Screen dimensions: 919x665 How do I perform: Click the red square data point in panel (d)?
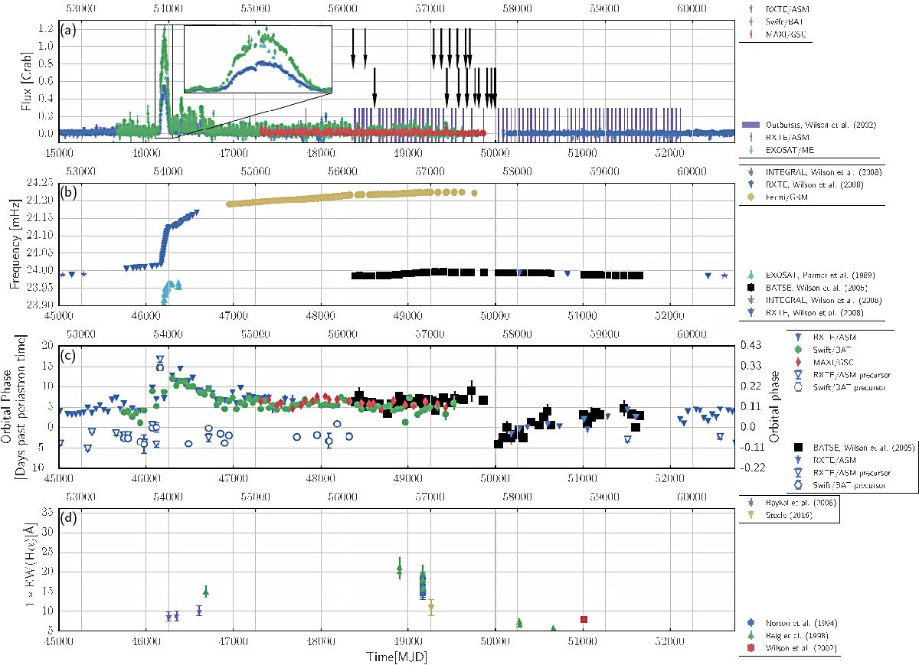[x=584, y=619]
